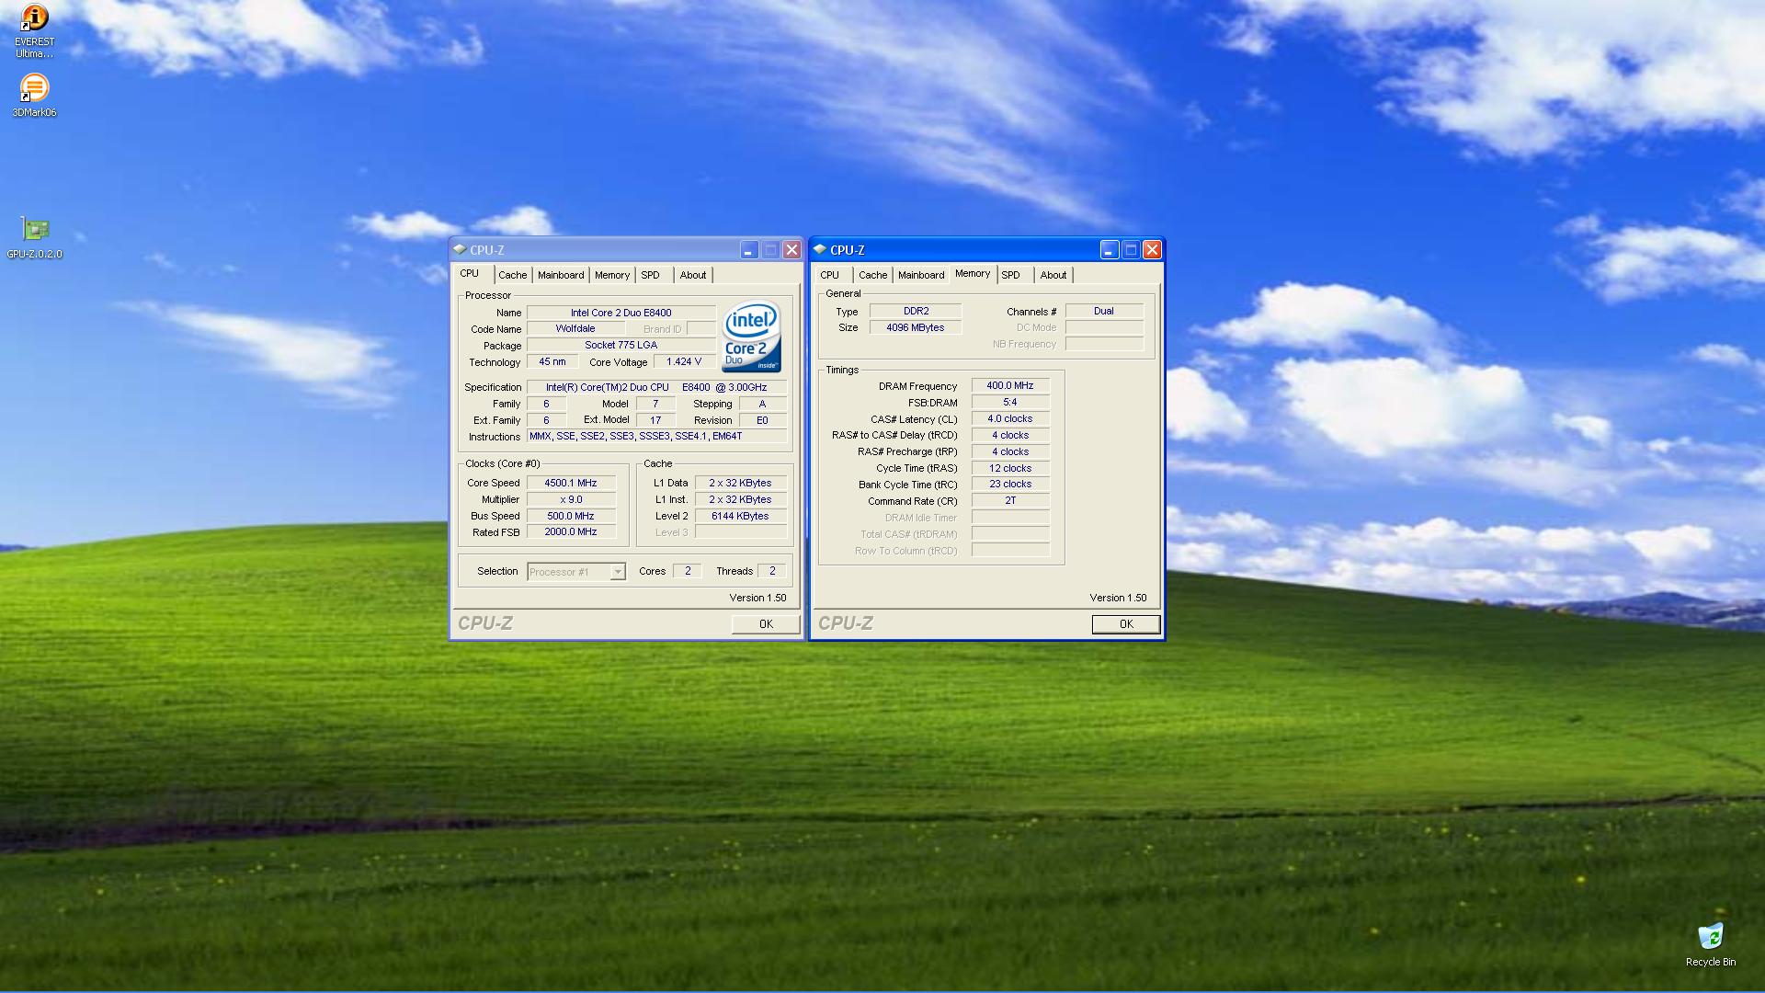The width and height of the screenshot is (1765, 993).
Task: Click the Threads count field
Action: tap(772, 571)
